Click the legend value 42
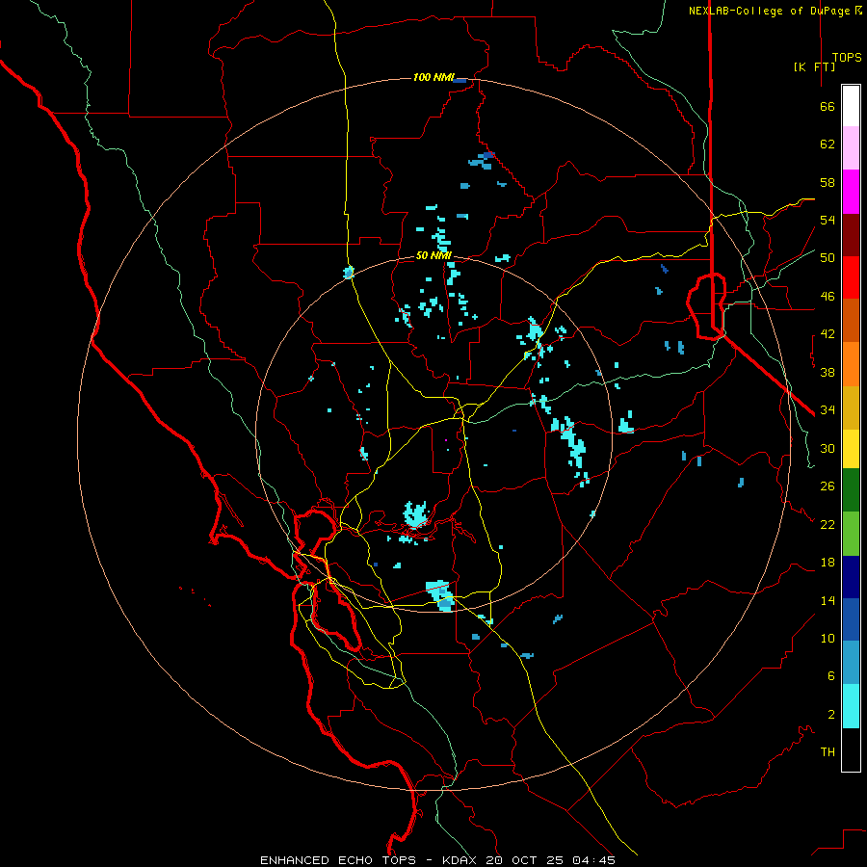This screenshot has width=867, height=867. pos(828,334)
